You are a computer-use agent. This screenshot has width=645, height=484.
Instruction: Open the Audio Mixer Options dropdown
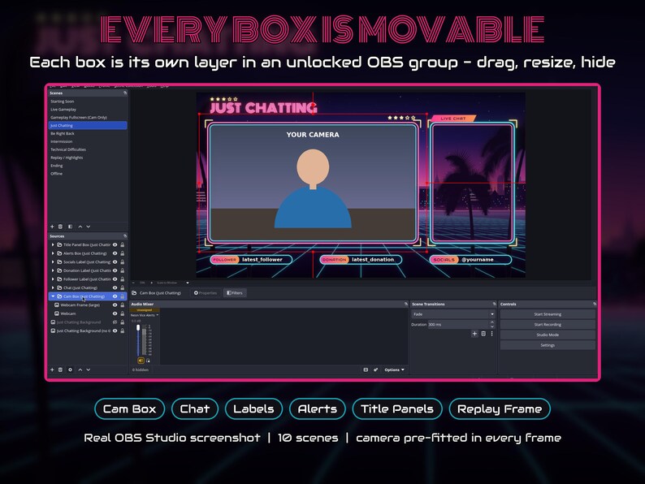pyautogui.click(x=394, y=369)
